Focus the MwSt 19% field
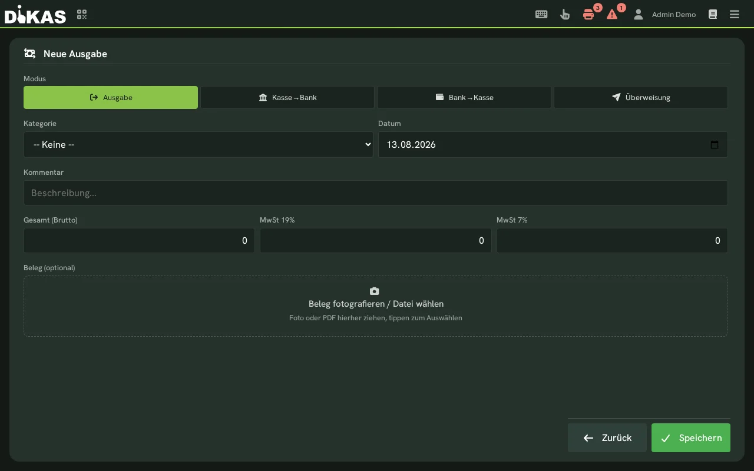 coord(376,241)
